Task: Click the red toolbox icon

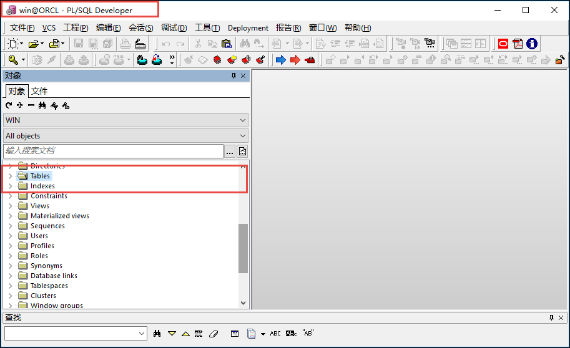Action: (310, 60)
